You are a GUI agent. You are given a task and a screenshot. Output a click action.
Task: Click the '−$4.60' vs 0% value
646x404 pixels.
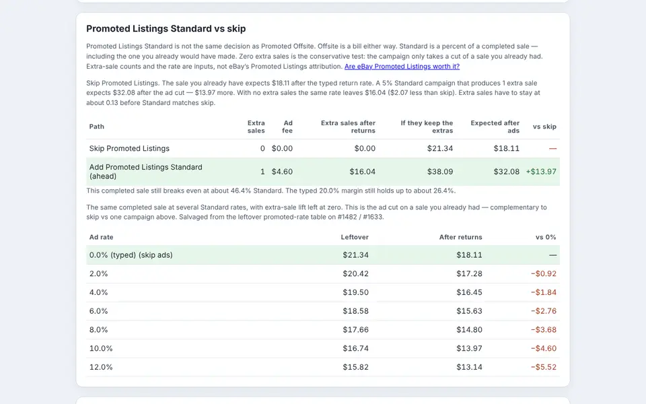[x=544, y=348]
